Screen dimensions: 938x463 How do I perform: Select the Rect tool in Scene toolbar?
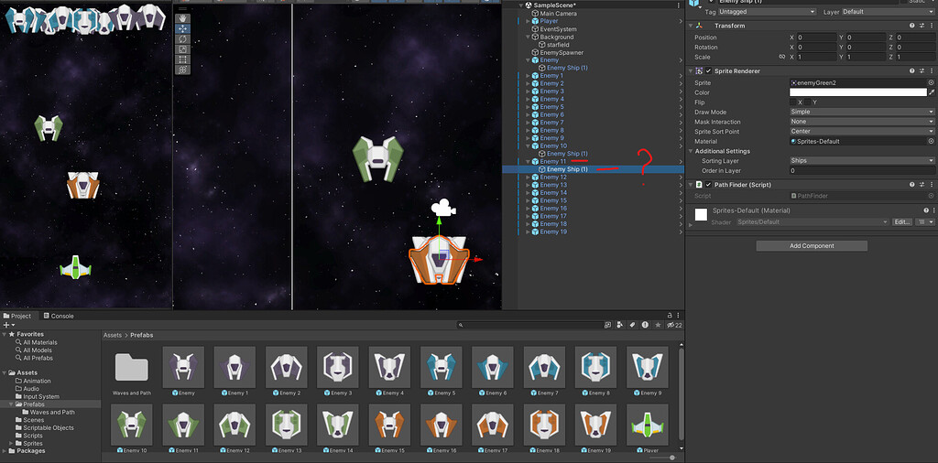point(182,59)
